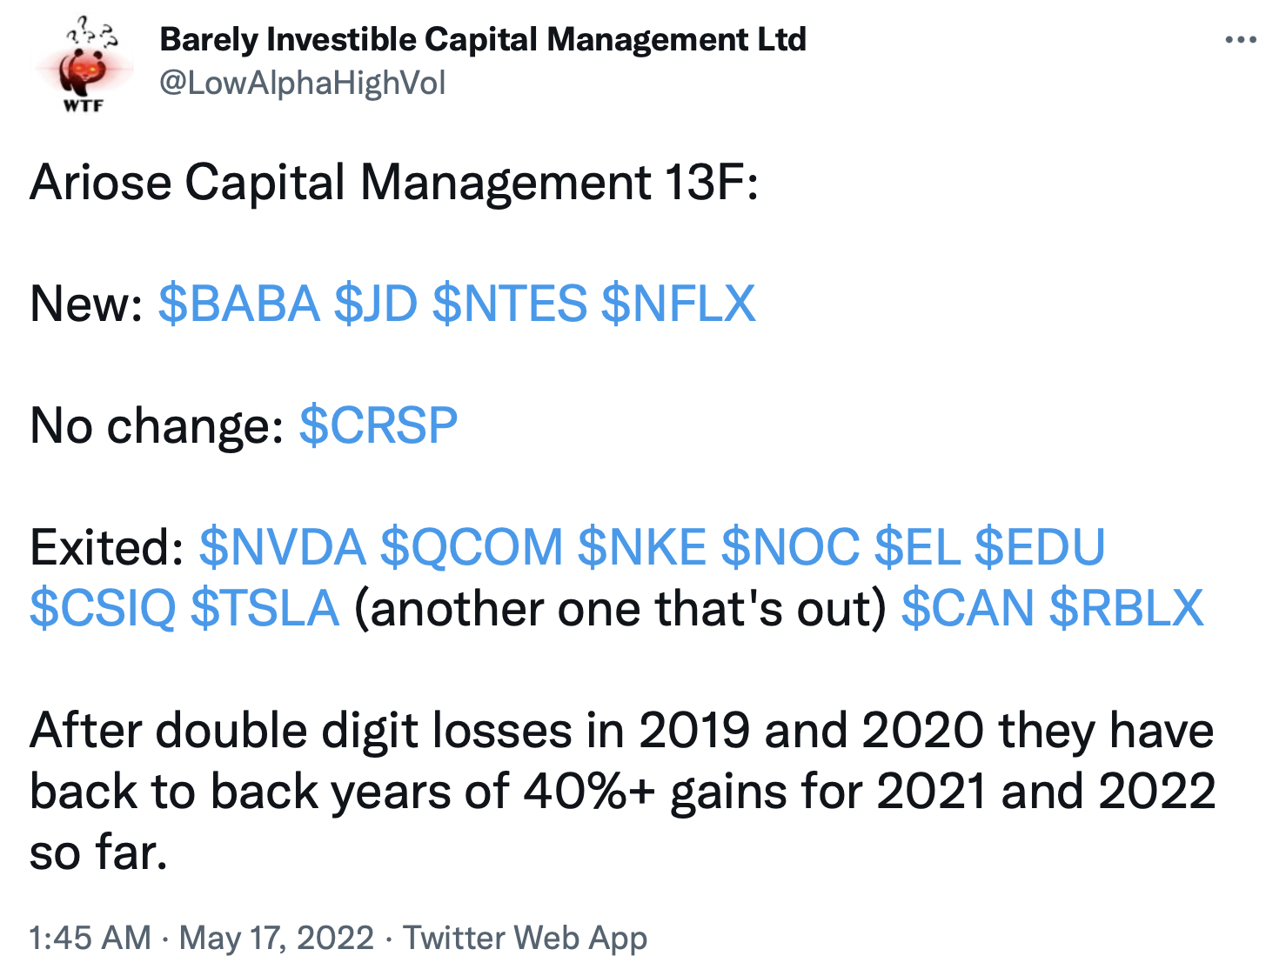Screen dimensions: 1286x976
Task: Open Barely Investible Capital Management Ltd profile name
Action: point(483,39)
